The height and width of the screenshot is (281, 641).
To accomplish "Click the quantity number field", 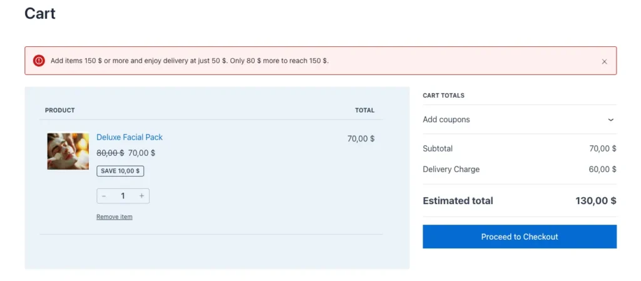I will click(123, 196).
